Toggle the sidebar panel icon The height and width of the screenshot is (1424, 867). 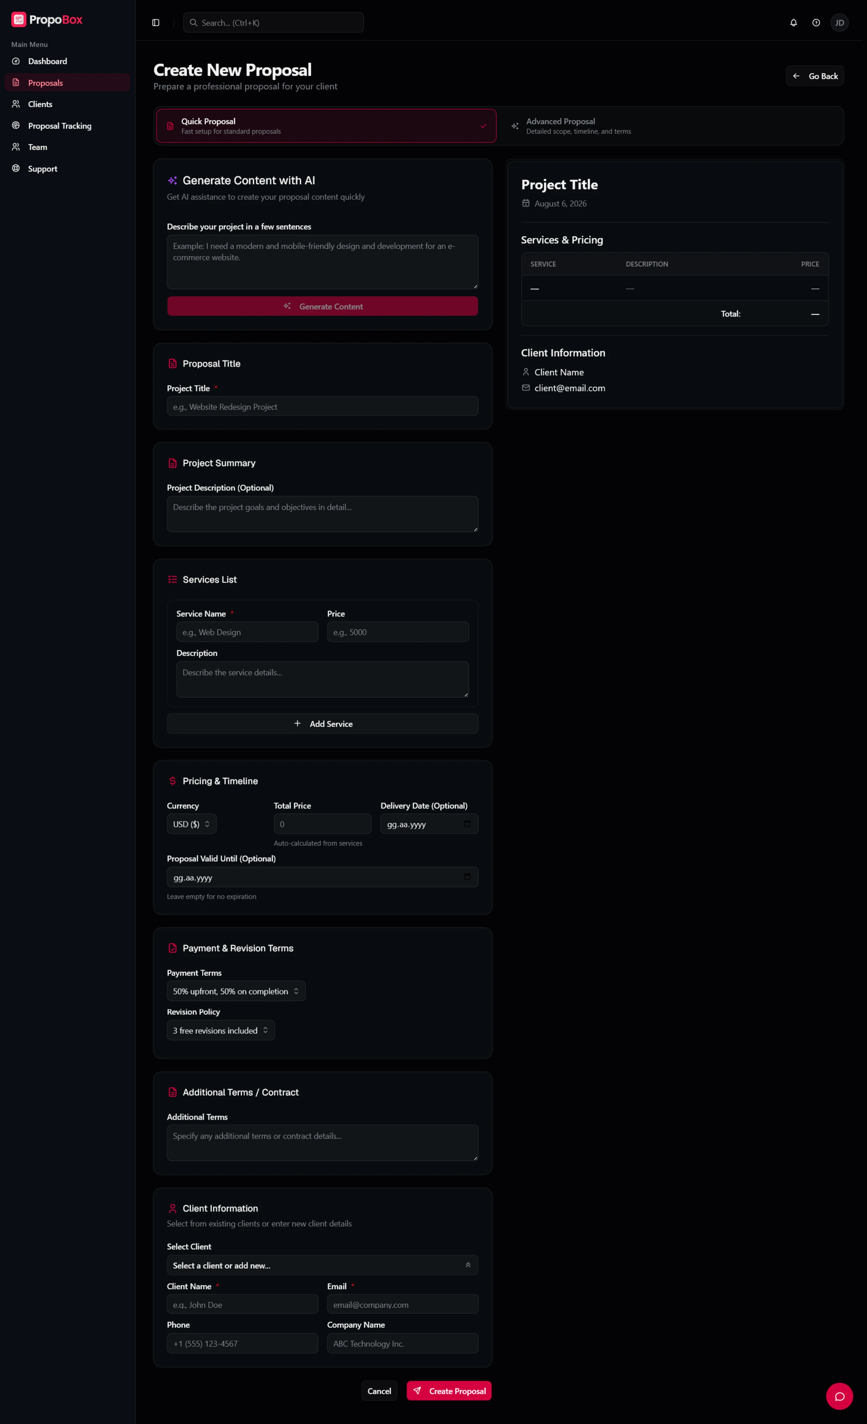(x=156, y=22)
